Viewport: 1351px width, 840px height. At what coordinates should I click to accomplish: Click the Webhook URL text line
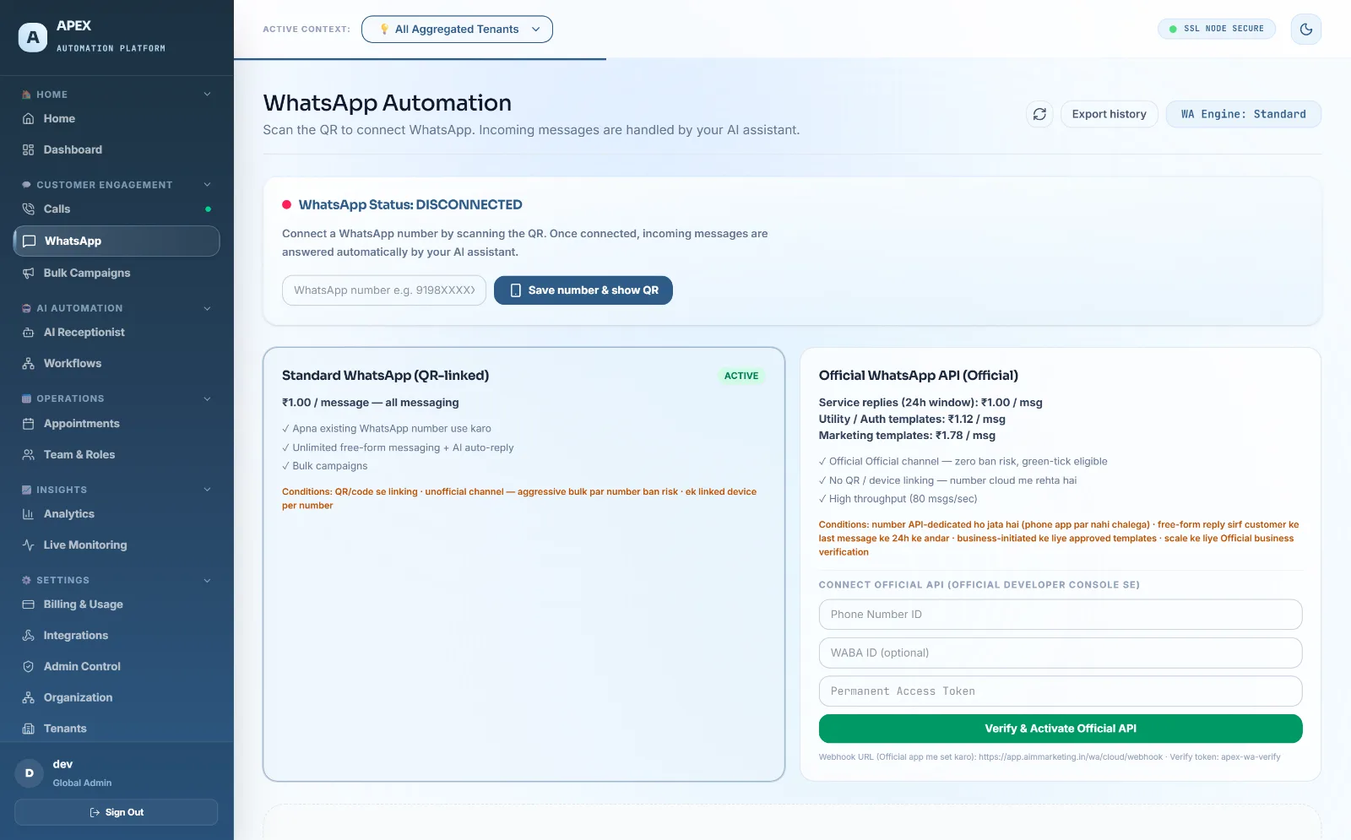[x=1050, y=757]
